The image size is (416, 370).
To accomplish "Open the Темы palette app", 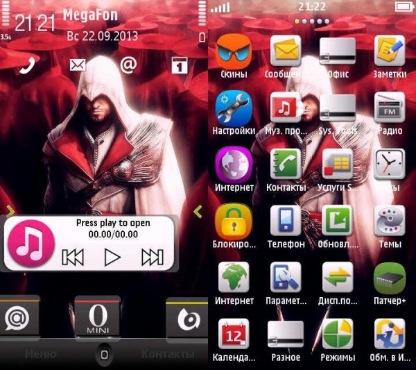I will [x=390, y=221].
